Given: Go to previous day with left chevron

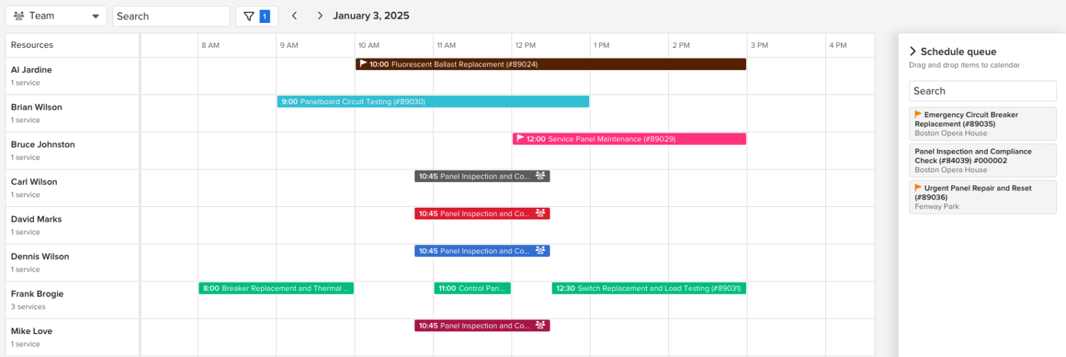Looking at the screenshot, I should click(294, 16).
